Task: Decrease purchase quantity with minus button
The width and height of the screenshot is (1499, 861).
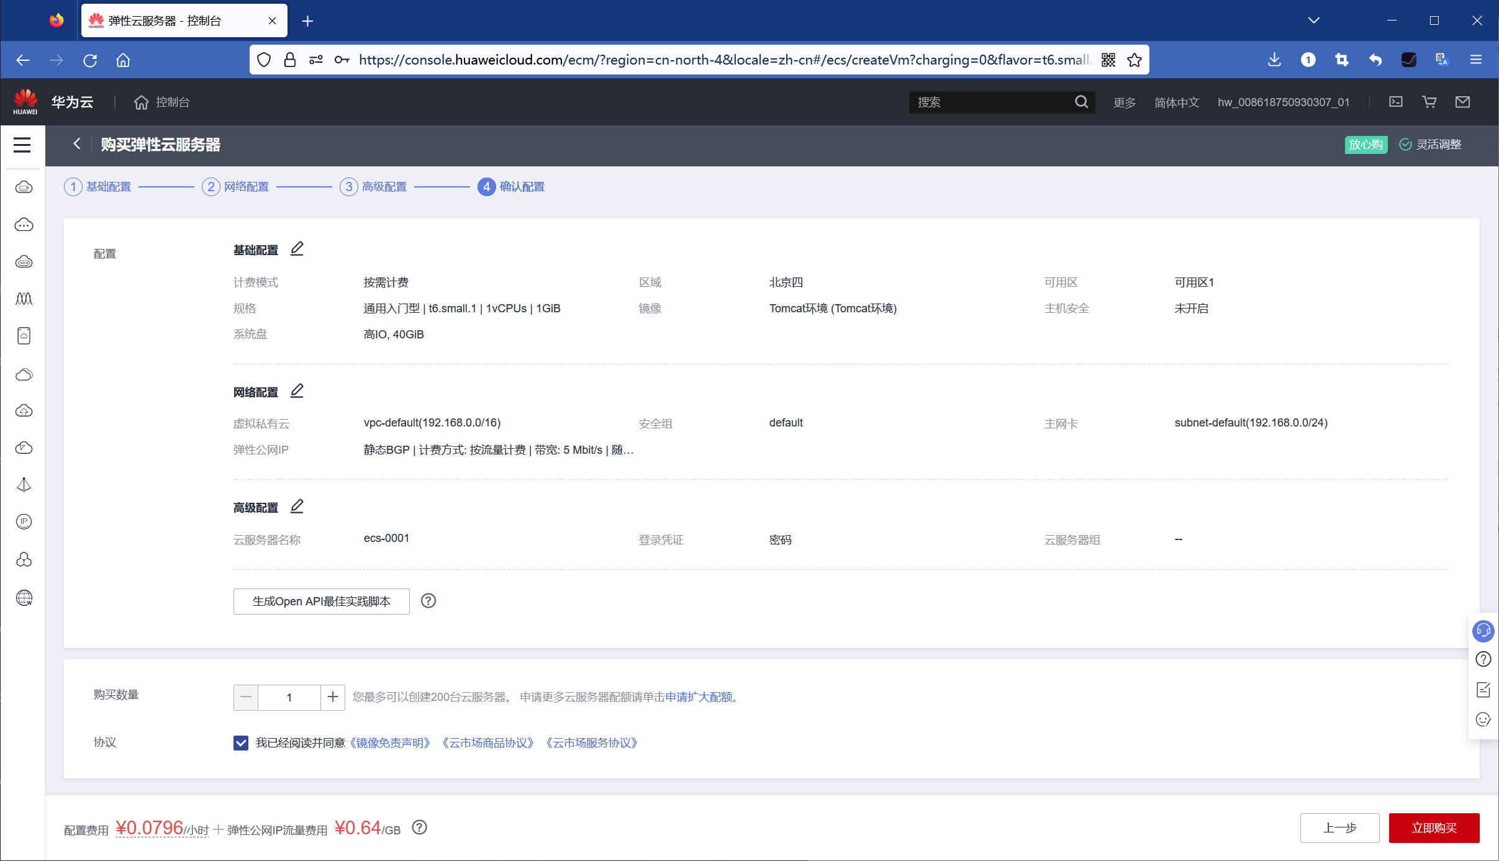Action: click(246, 697)
